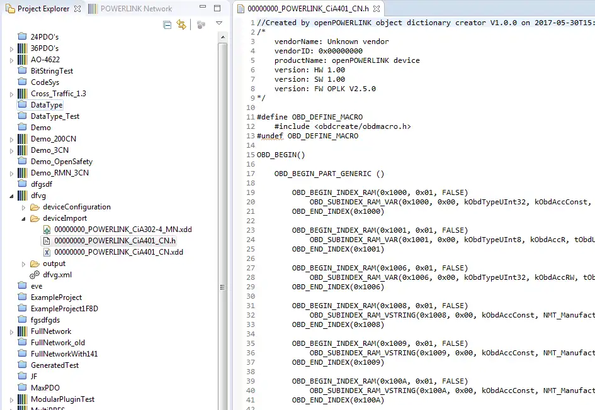Click the dfvg POWERLINK project icon

[23, 196]
